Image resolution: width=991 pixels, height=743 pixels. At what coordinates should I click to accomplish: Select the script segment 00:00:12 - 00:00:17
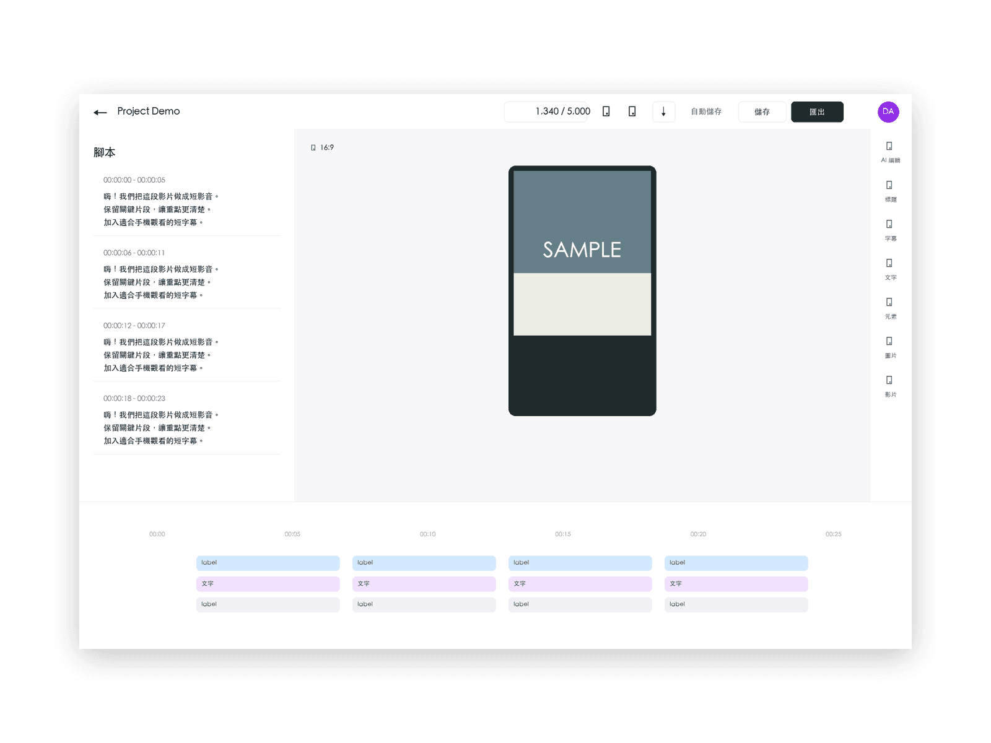tap(187, 347)
